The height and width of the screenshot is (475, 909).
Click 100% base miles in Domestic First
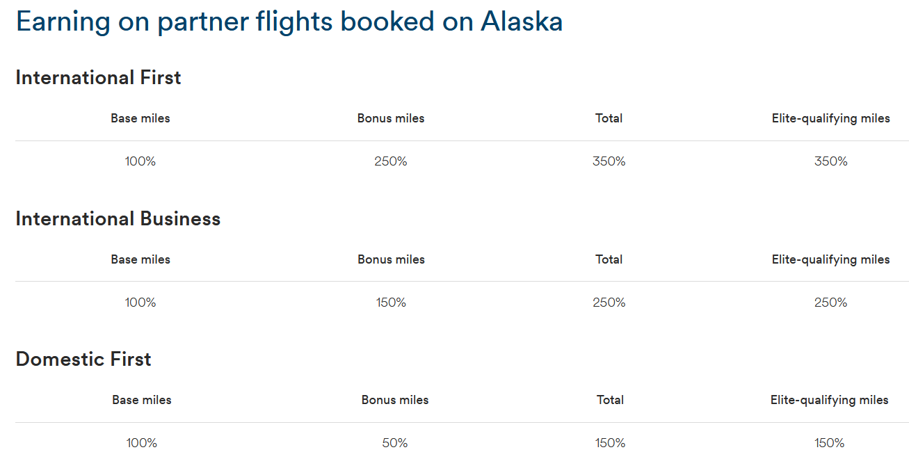[x=142, y=443]
